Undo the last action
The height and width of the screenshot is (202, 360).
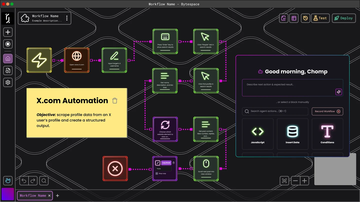tap(24, 181)
